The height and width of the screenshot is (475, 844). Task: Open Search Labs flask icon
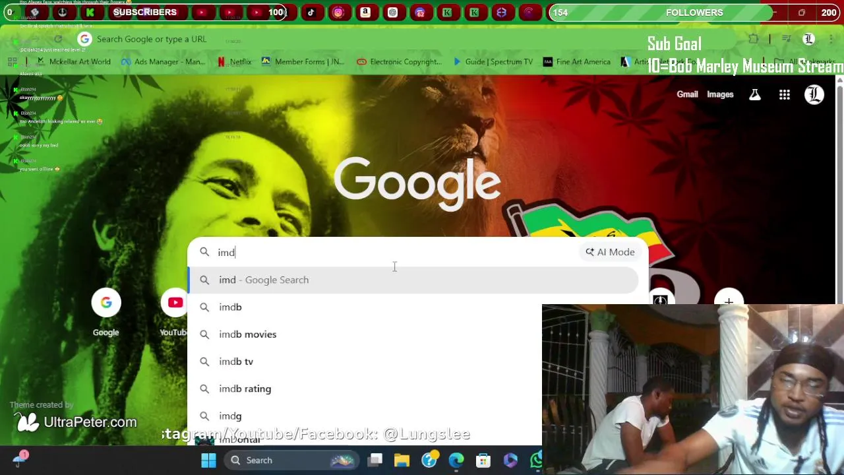[755, 95]
